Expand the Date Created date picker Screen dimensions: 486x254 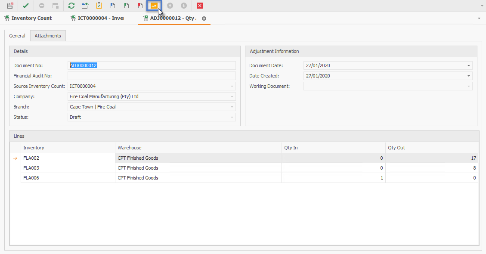pyautogui.click(x=468, y=76)
